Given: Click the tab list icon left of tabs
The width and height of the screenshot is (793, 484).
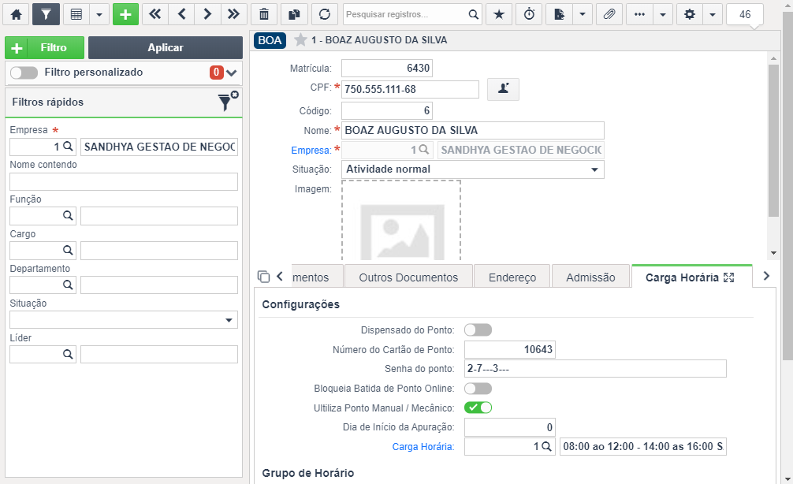Looking at the screenshot, I should (x=263, y=277).
